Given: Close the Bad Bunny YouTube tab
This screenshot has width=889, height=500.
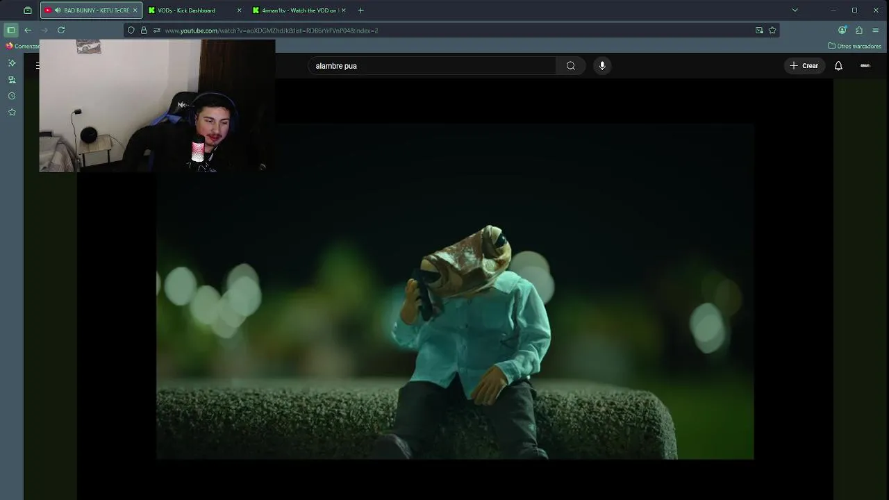Looking at the screenshot, I should [135, 10].
